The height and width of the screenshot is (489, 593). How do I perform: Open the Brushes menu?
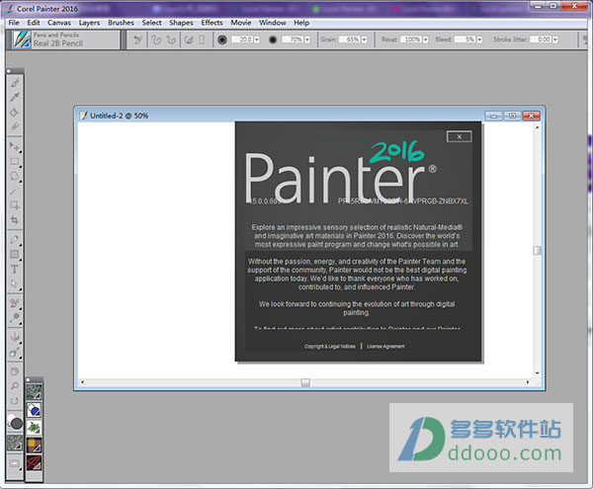121,23
